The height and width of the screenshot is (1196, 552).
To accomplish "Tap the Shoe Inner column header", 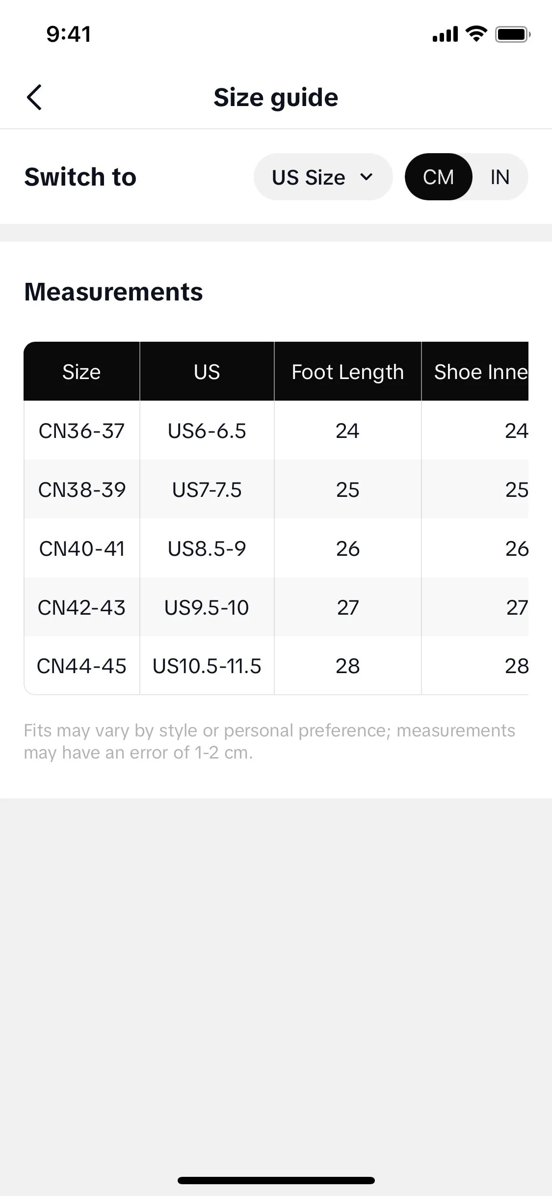I will [475, 372].
